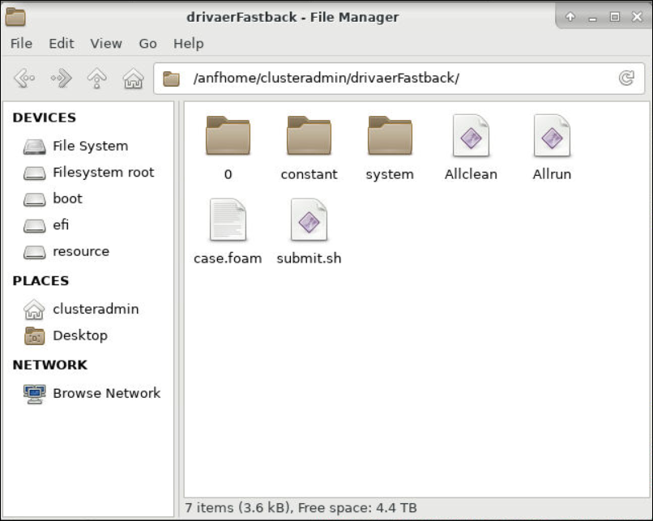Click the "submit.sh" file name label
The image size is (653, 521).
pos(309,258)
